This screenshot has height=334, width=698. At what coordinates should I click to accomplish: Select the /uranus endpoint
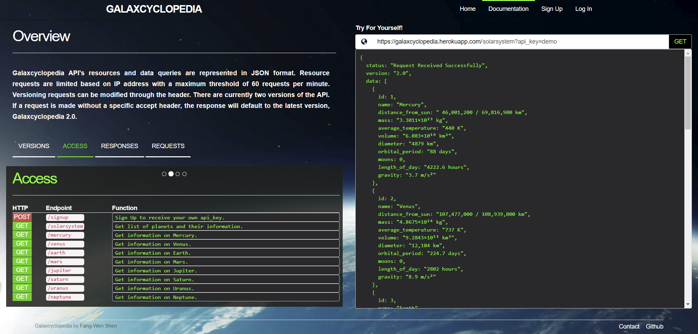(65, 288)
